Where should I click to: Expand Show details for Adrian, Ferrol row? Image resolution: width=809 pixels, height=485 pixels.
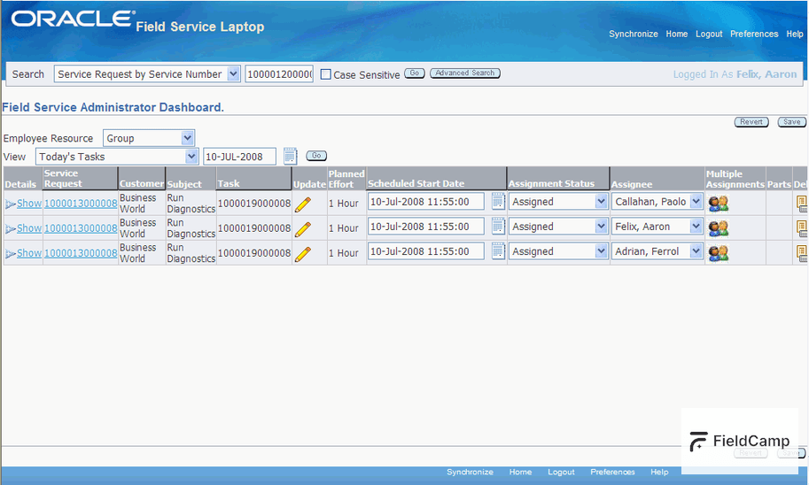coord(23,253)
